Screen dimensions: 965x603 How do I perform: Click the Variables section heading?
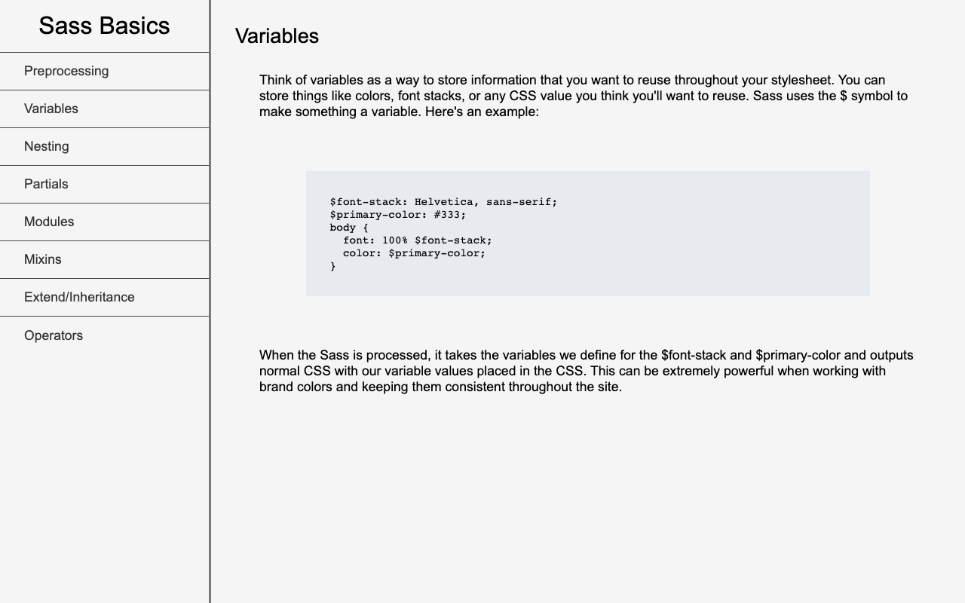(277, 35)
